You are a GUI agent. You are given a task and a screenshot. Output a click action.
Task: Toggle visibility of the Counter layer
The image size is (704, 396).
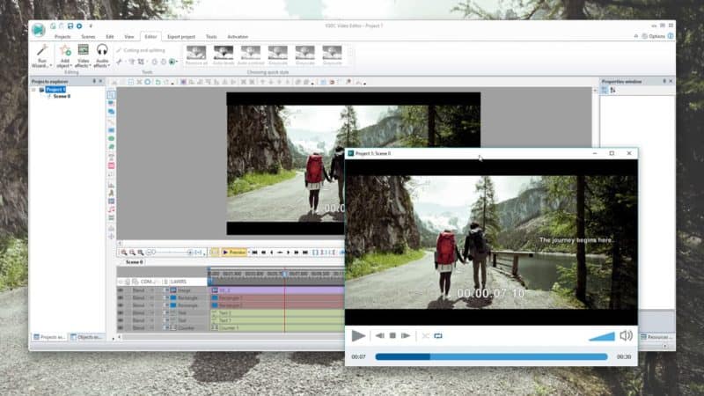121,327
